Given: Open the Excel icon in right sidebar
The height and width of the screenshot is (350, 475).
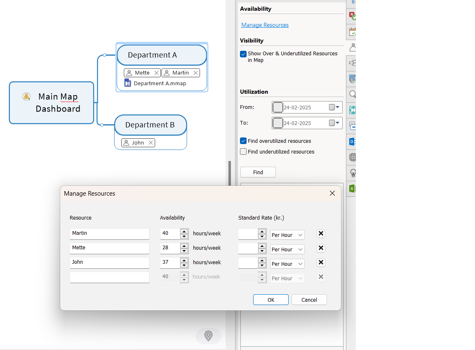Looking at the screenshot, I should point(352,189).
